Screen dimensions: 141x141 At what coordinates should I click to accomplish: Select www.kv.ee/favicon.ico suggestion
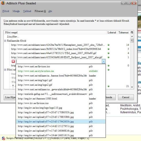[x=61, y=103]
